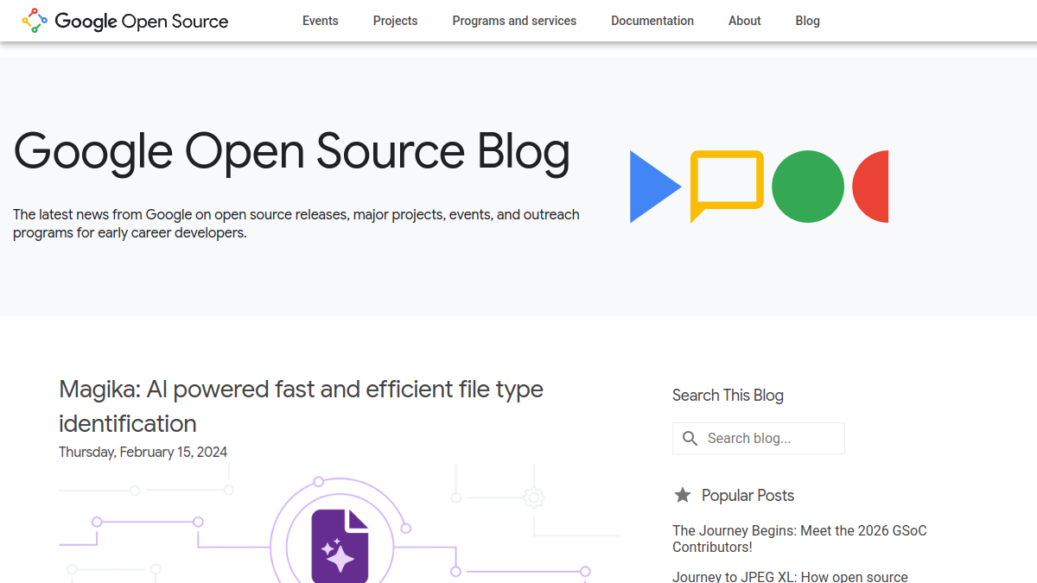Image resolution: width=1037 pixels, height=583 pixels.
Task: Open the 'Journey to JPEG XL' post
Action: click(790, 576)
